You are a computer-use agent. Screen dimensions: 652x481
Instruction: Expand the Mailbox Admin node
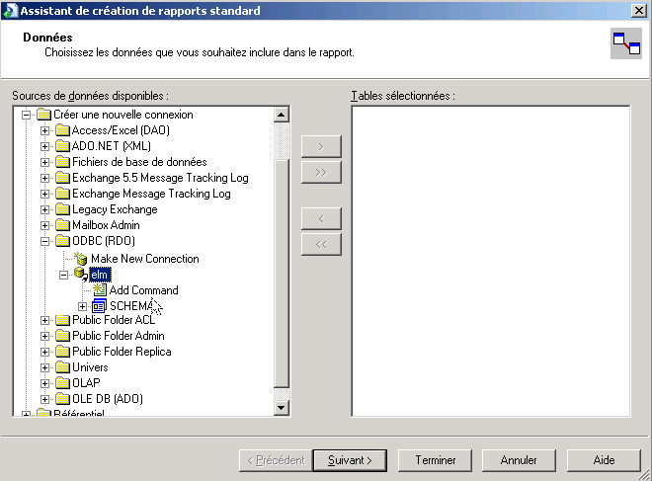44,225
